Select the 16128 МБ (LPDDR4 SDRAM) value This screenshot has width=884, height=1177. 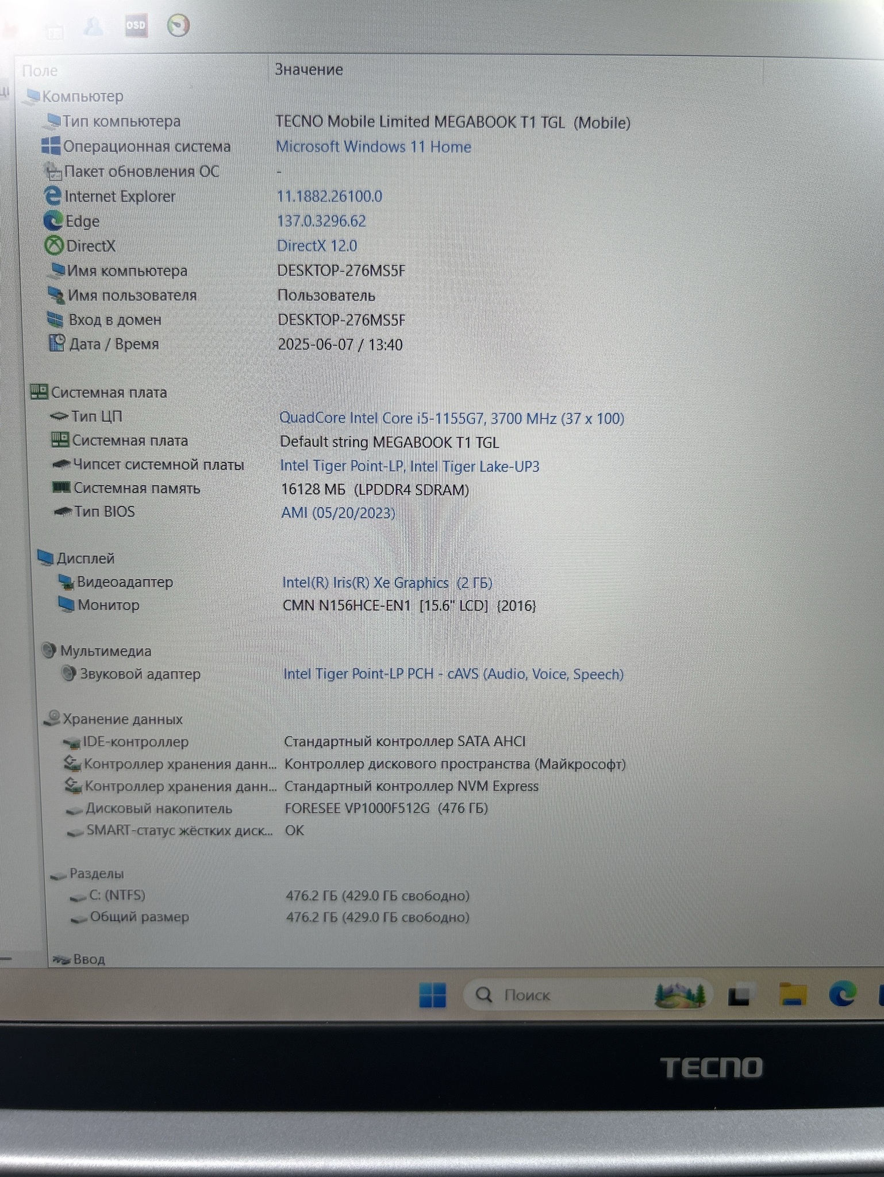[375, 490]
